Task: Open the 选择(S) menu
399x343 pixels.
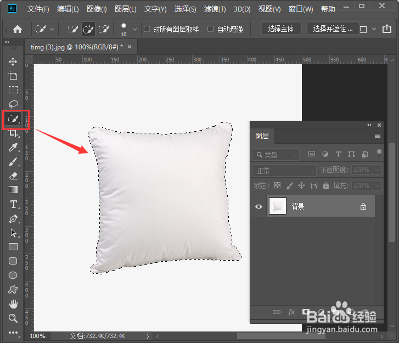Action: (186, 9)
